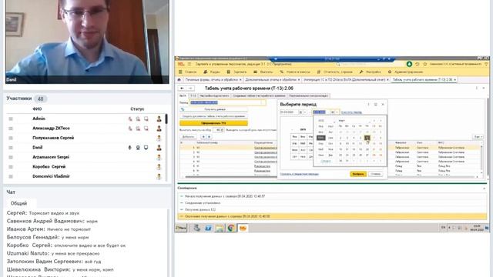Open the Настройка section menu
493x277 pixels.
(371, 72)
